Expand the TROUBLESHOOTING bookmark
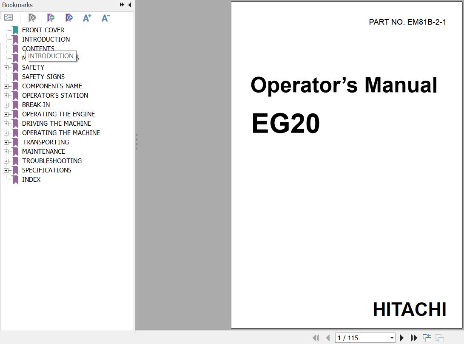Screen dimensions: 464x344 pos(6,161)
